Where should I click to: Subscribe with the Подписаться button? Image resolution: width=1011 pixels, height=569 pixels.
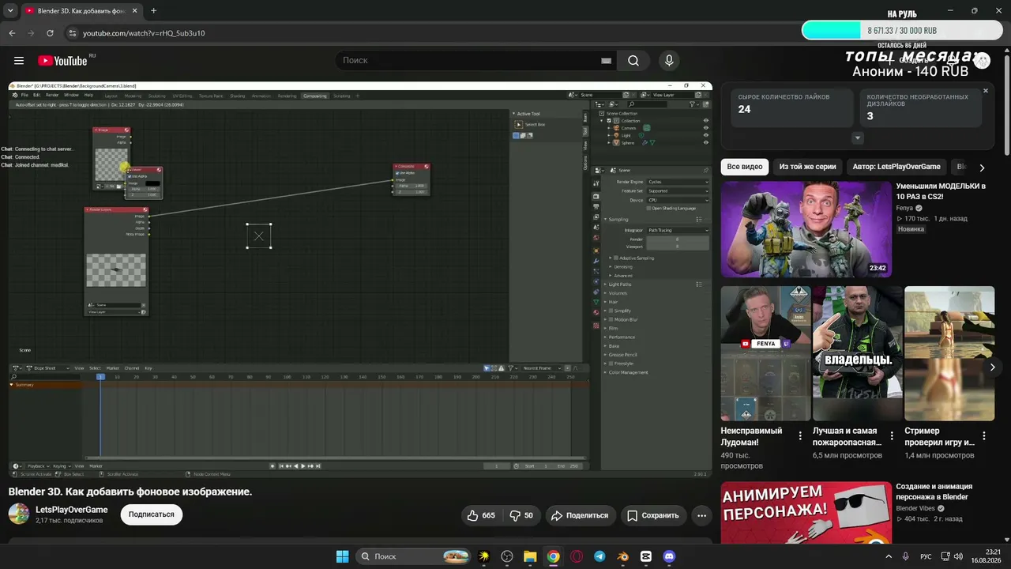(152, 514)
